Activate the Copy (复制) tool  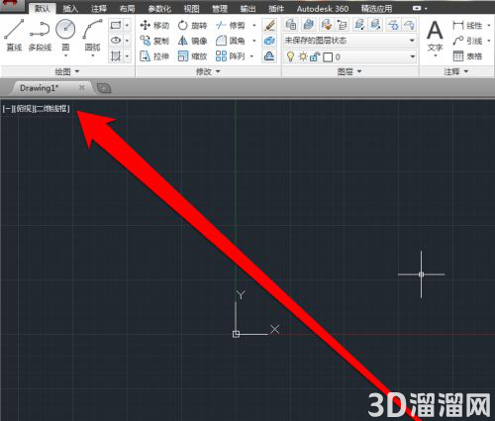[154, 41]
